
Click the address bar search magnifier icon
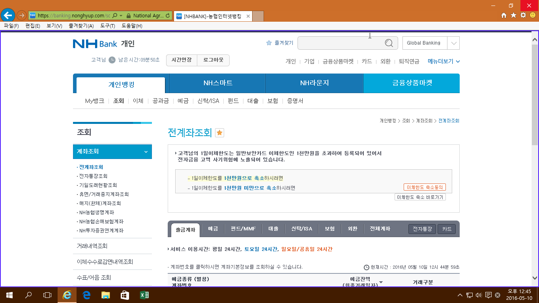(x=114, y=16)
